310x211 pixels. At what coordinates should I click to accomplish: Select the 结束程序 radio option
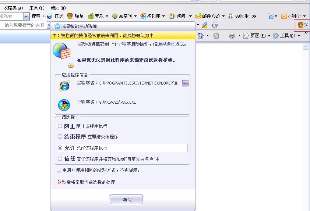coord(60,136)
